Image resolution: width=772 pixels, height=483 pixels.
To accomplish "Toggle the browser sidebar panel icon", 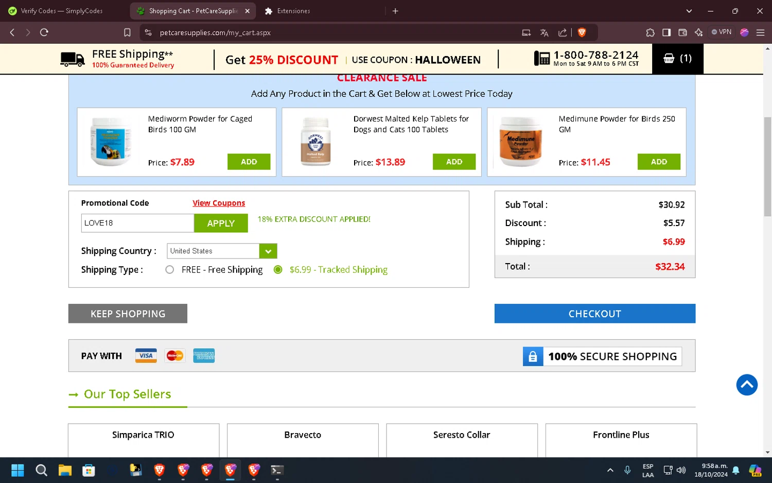I will [x=666, y=32].
